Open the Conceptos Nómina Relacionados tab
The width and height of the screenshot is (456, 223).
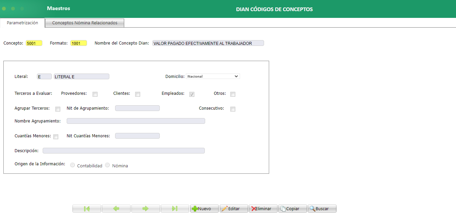click(x=85, y=23)
